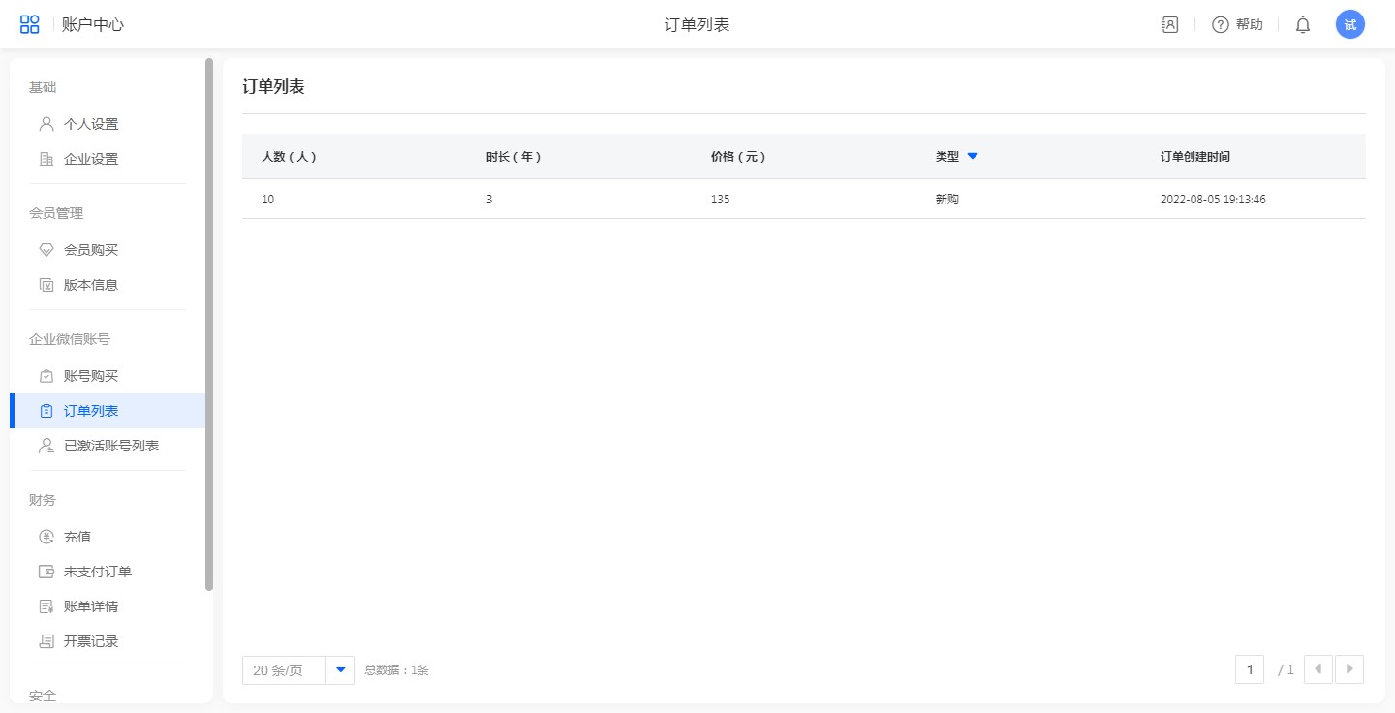This screenshot has width=1395, height=713.
Task: Select 版本信息 in sidebar
Action: pos(91,285)
